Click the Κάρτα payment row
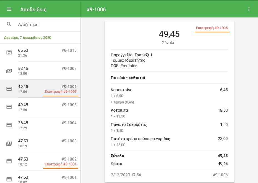This screenshot has height=183, width=258. pyautogui.click(x=169, y=164)
